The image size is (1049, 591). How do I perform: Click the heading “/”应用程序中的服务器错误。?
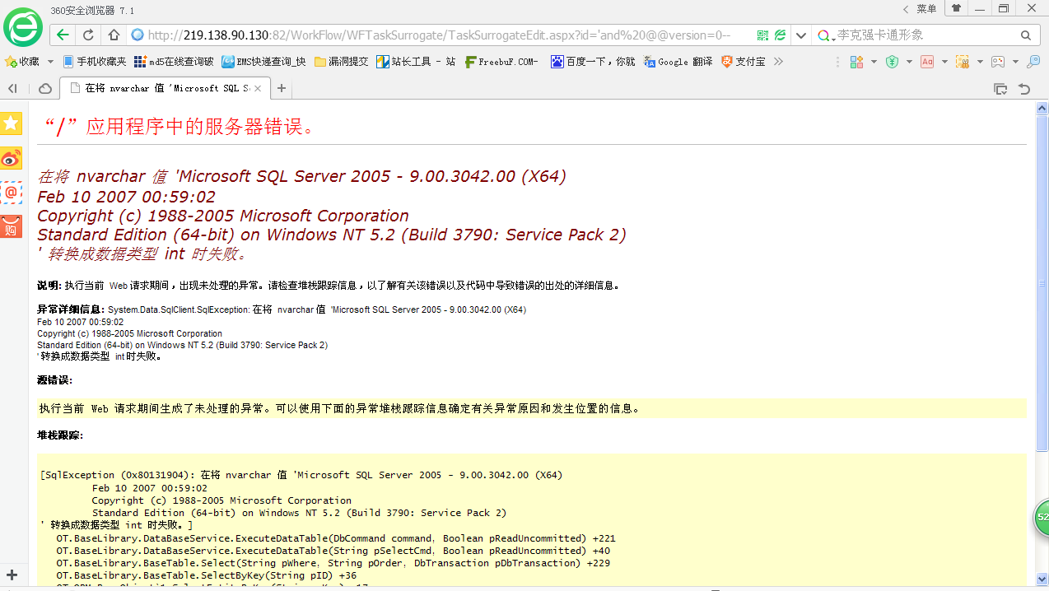[x=179, y=126]
